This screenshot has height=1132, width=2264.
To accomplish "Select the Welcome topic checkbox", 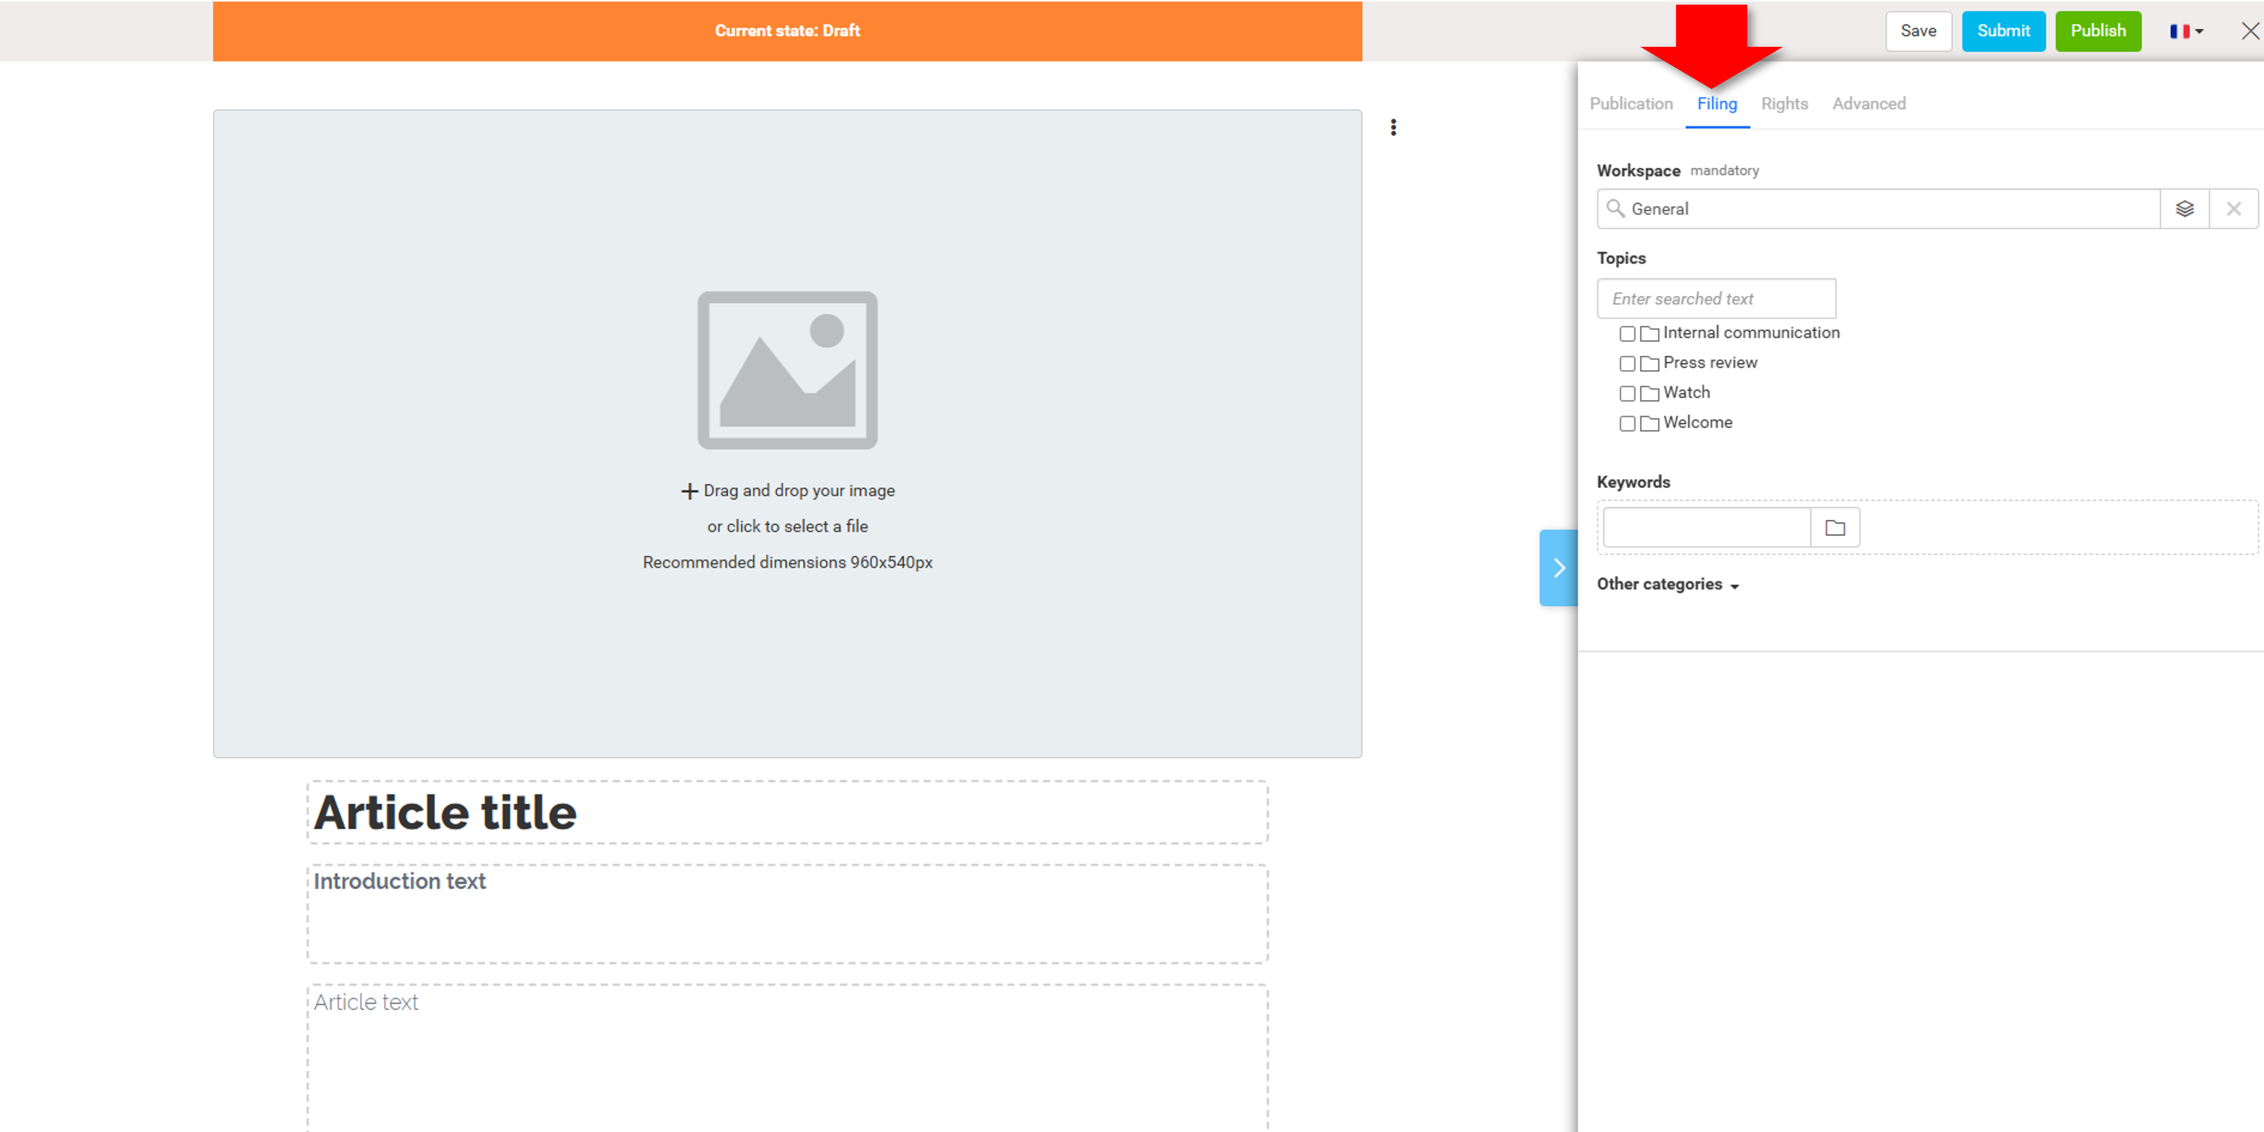I will tap(1627, 423).
